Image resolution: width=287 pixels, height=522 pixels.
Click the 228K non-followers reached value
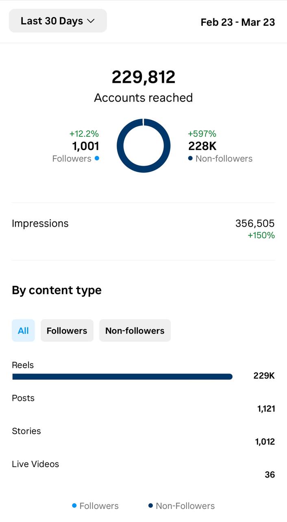coord(202,146)
